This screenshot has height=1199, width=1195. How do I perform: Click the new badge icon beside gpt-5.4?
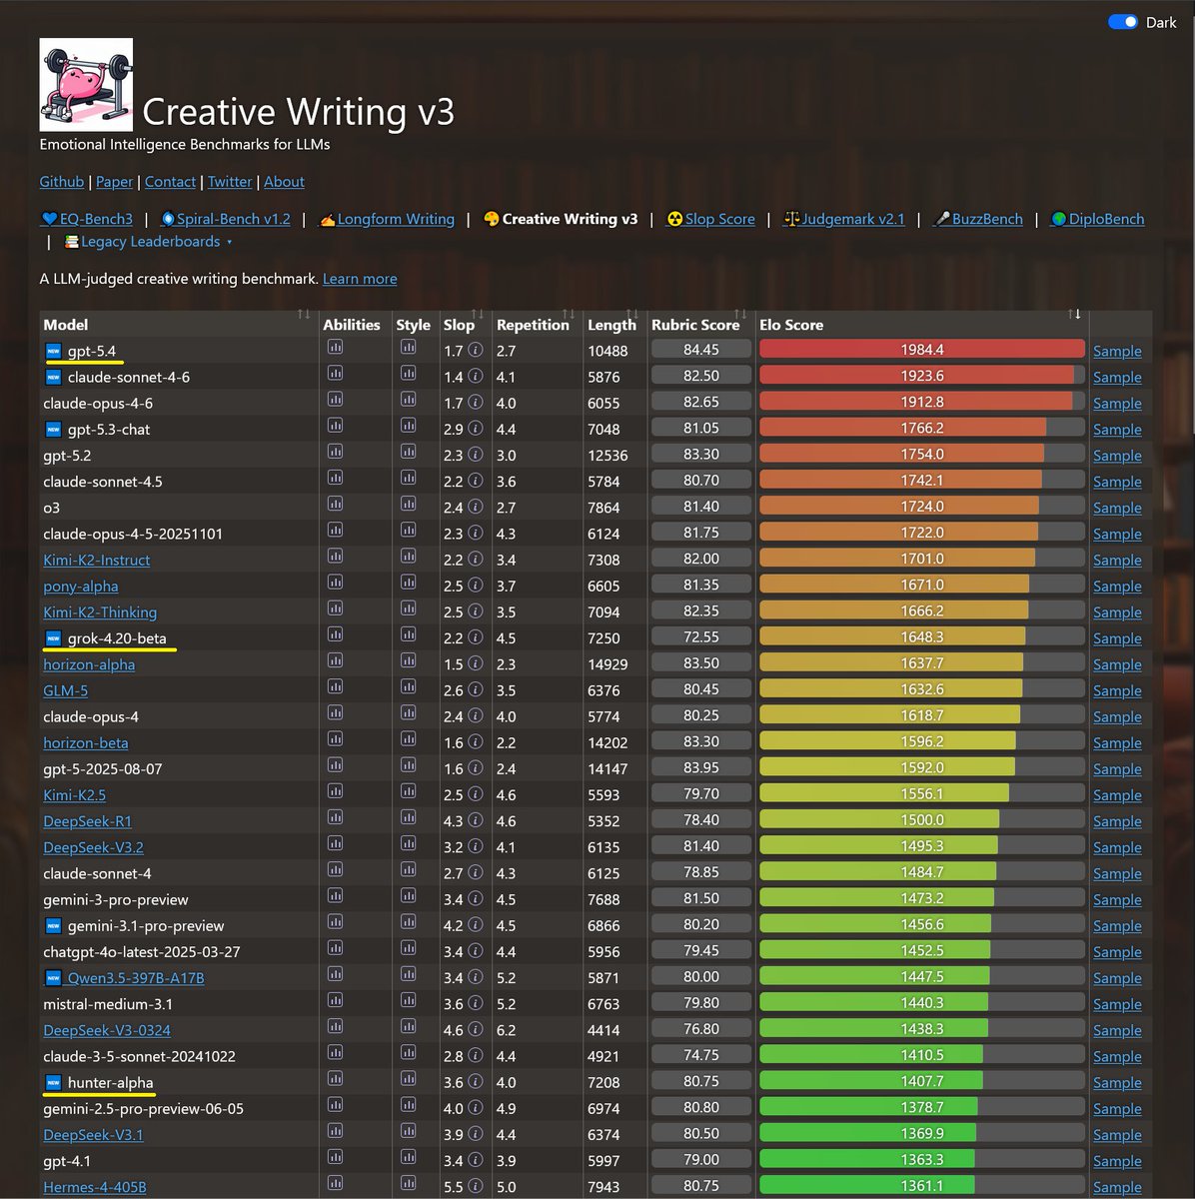(53, 351)
